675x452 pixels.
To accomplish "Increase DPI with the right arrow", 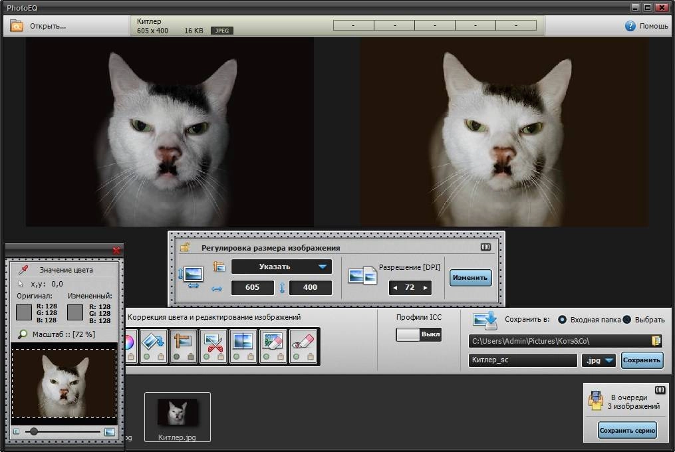I will click(x=426, y=288).
